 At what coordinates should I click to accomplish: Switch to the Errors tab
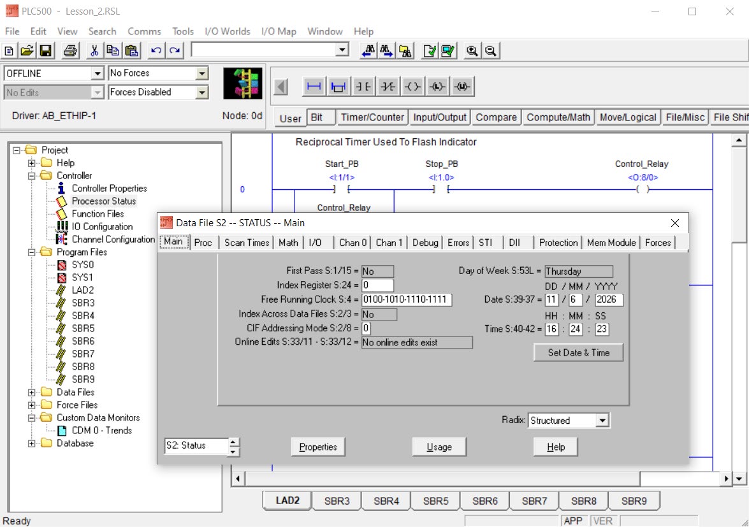click(x=458, y=243)
